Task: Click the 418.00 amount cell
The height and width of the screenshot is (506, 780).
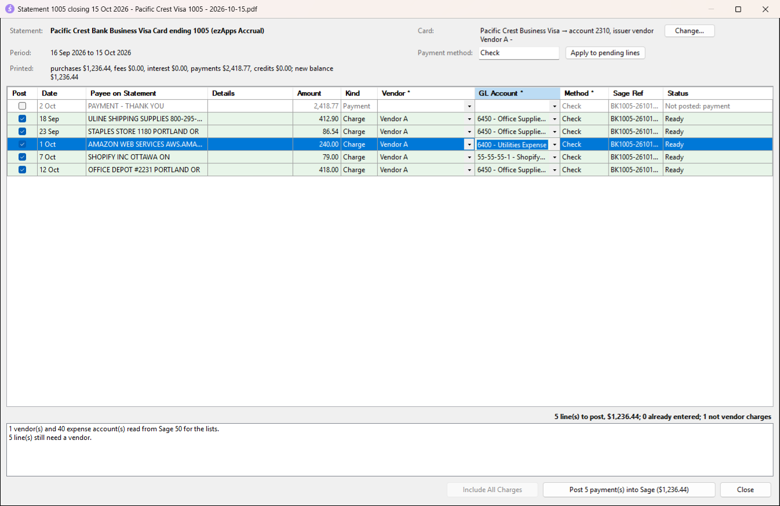Action: tap(317, 170)
